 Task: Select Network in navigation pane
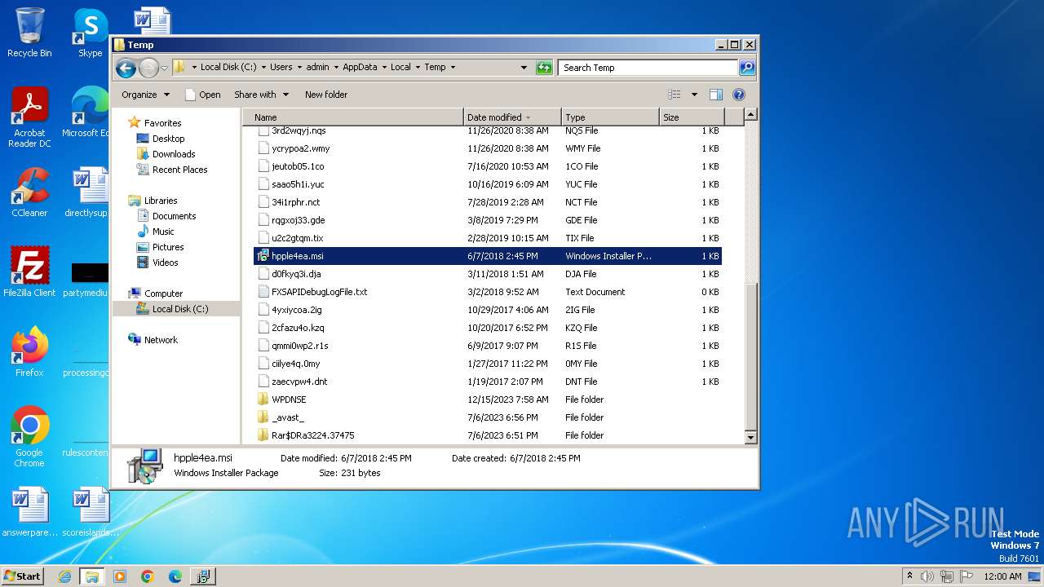(x=161, y=340)
